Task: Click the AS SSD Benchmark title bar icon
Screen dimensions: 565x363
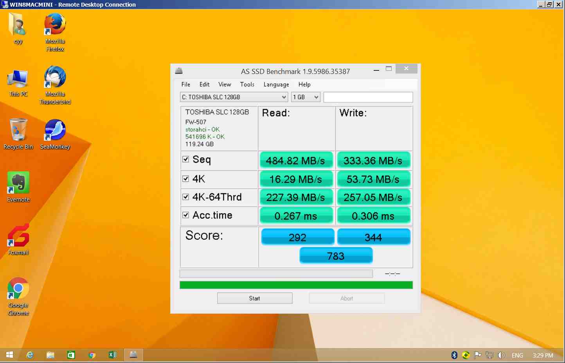Action: [179, 71]
